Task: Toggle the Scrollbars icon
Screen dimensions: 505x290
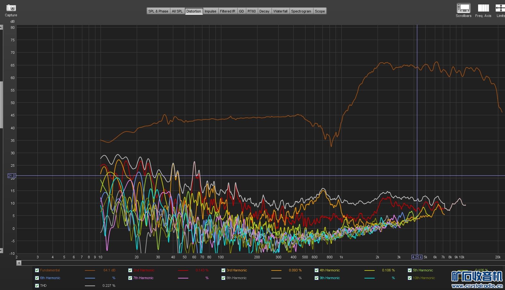Action: 463,8
